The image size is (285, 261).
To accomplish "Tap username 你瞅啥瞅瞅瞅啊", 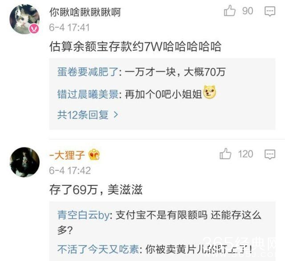I will point(85,12).
